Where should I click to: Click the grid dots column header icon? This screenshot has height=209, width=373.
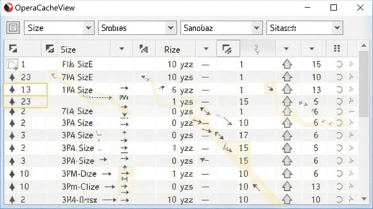coord(337,48)
